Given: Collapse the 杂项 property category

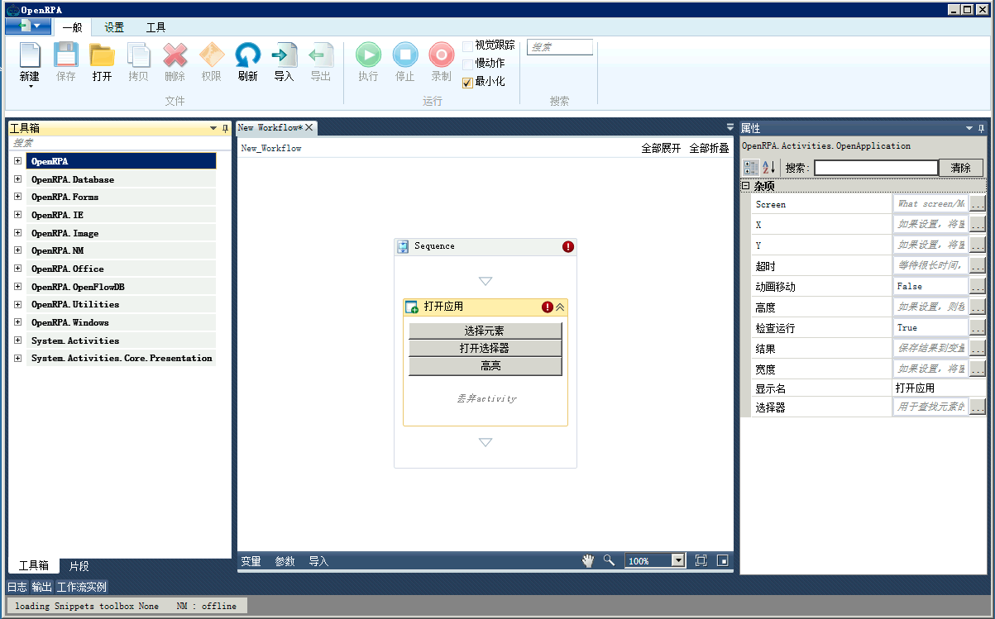Looking at the screenshot, I should [745, 186].
